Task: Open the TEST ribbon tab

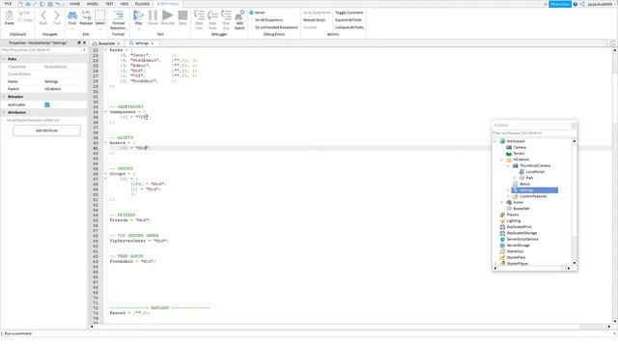Action: [x=109, y=4]
